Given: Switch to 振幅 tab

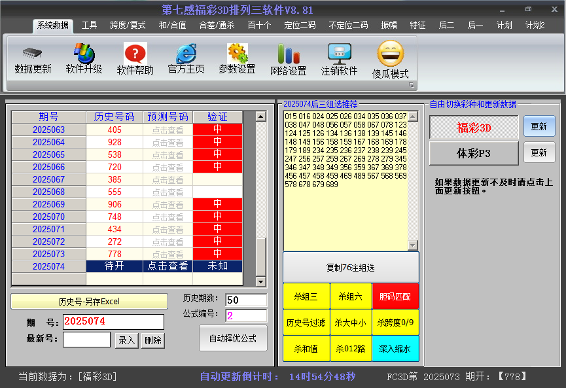Looking at the screenshot, I should (x=389, y=26).
